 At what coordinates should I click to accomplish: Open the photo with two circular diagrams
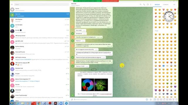click(x=94, y=84)
